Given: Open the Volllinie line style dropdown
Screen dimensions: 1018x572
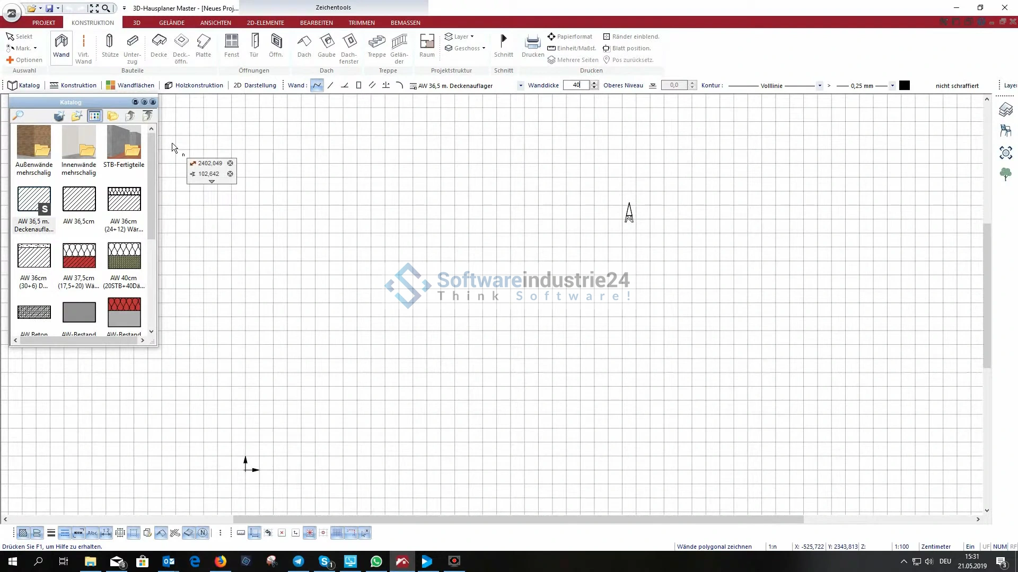Looking at the screenshot, I should point(820,86).
